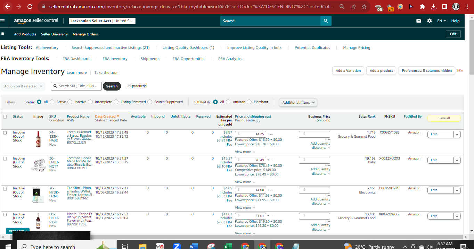Expand View more under the 14.25 price
Image resolution: width=474 pixels, height=249 pixels.
click(x=245, y=152)
